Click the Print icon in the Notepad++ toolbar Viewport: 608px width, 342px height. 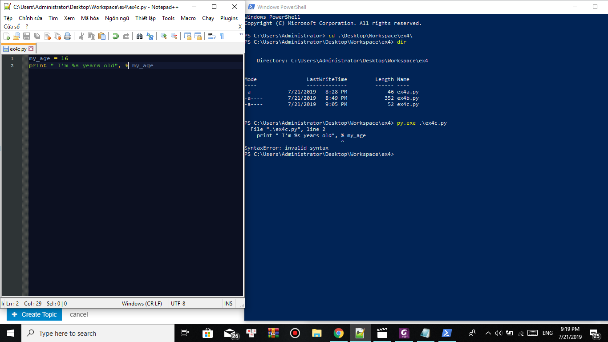click(68, 37)
